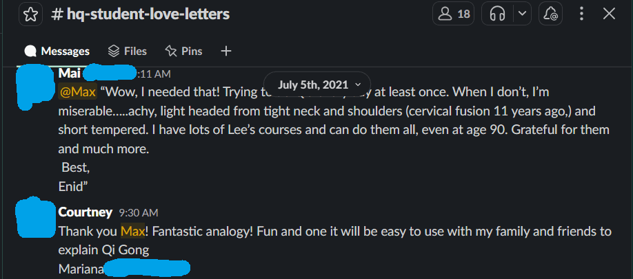Click the highlighted Max in Courtney's message
Viewport: 633px width, 279px height.
[131, 231]
